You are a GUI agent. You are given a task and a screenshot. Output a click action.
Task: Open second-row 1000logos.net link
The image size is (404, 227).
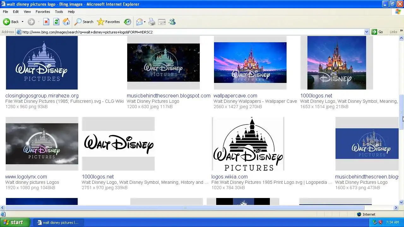pyautogui.click(x=98, y=177)
